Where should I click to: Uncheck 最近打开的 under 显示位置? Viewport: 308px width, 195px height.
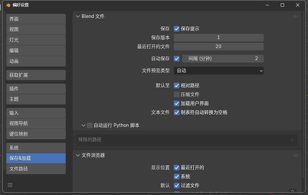(176, 167)
